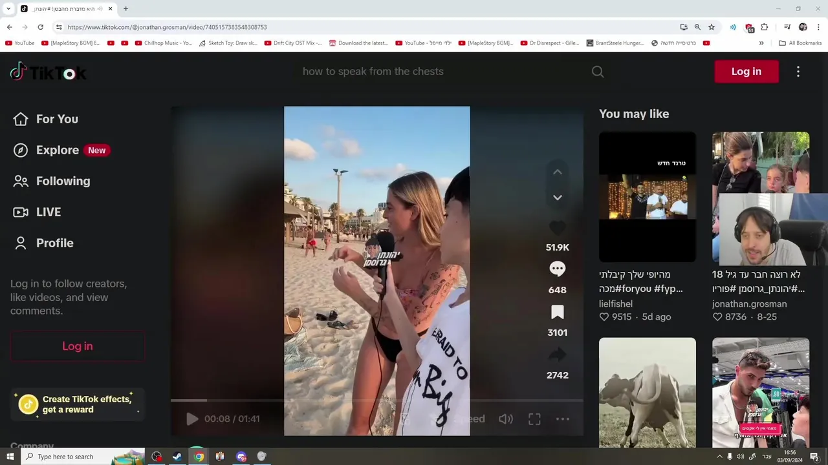Open the Windows Start menu
The width and height of the screenshot is (828, 465).
coord(10,457)
